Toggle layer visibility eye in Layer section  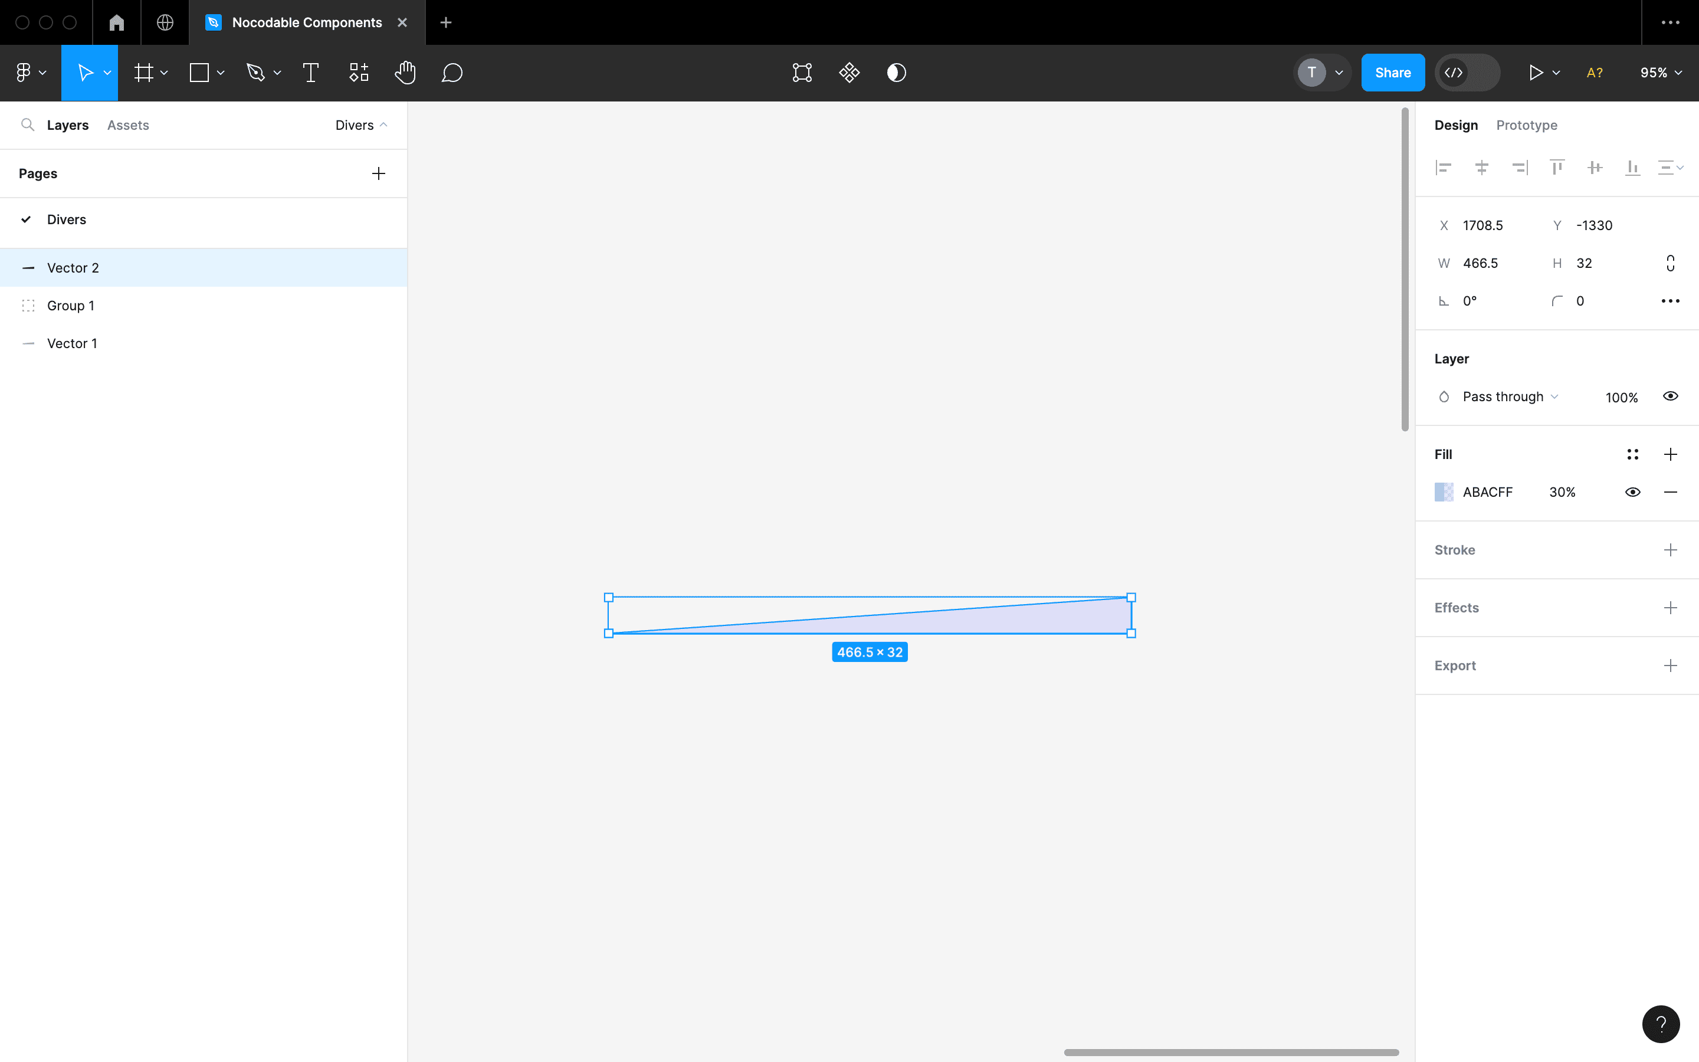click(x=1670, y=396)
